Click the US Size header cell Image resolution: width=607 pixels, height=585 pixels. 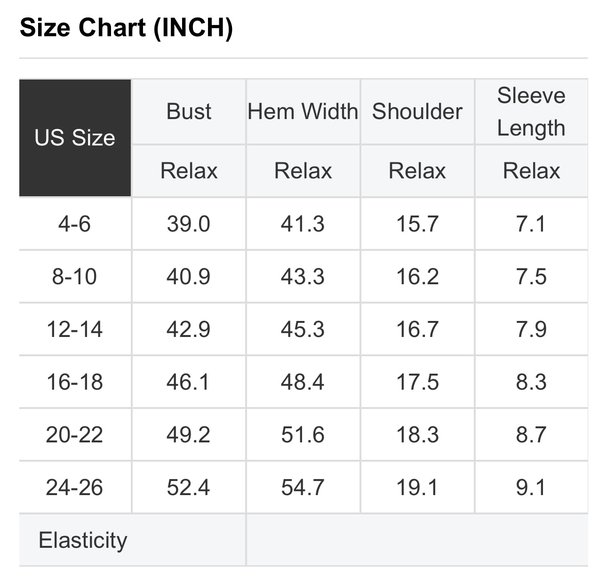pyautogui.click(x=75, y=137)
